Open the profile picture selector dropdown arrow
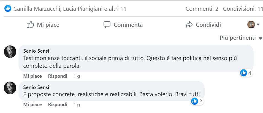The image size is (263, 113). [x=258, y=25]
